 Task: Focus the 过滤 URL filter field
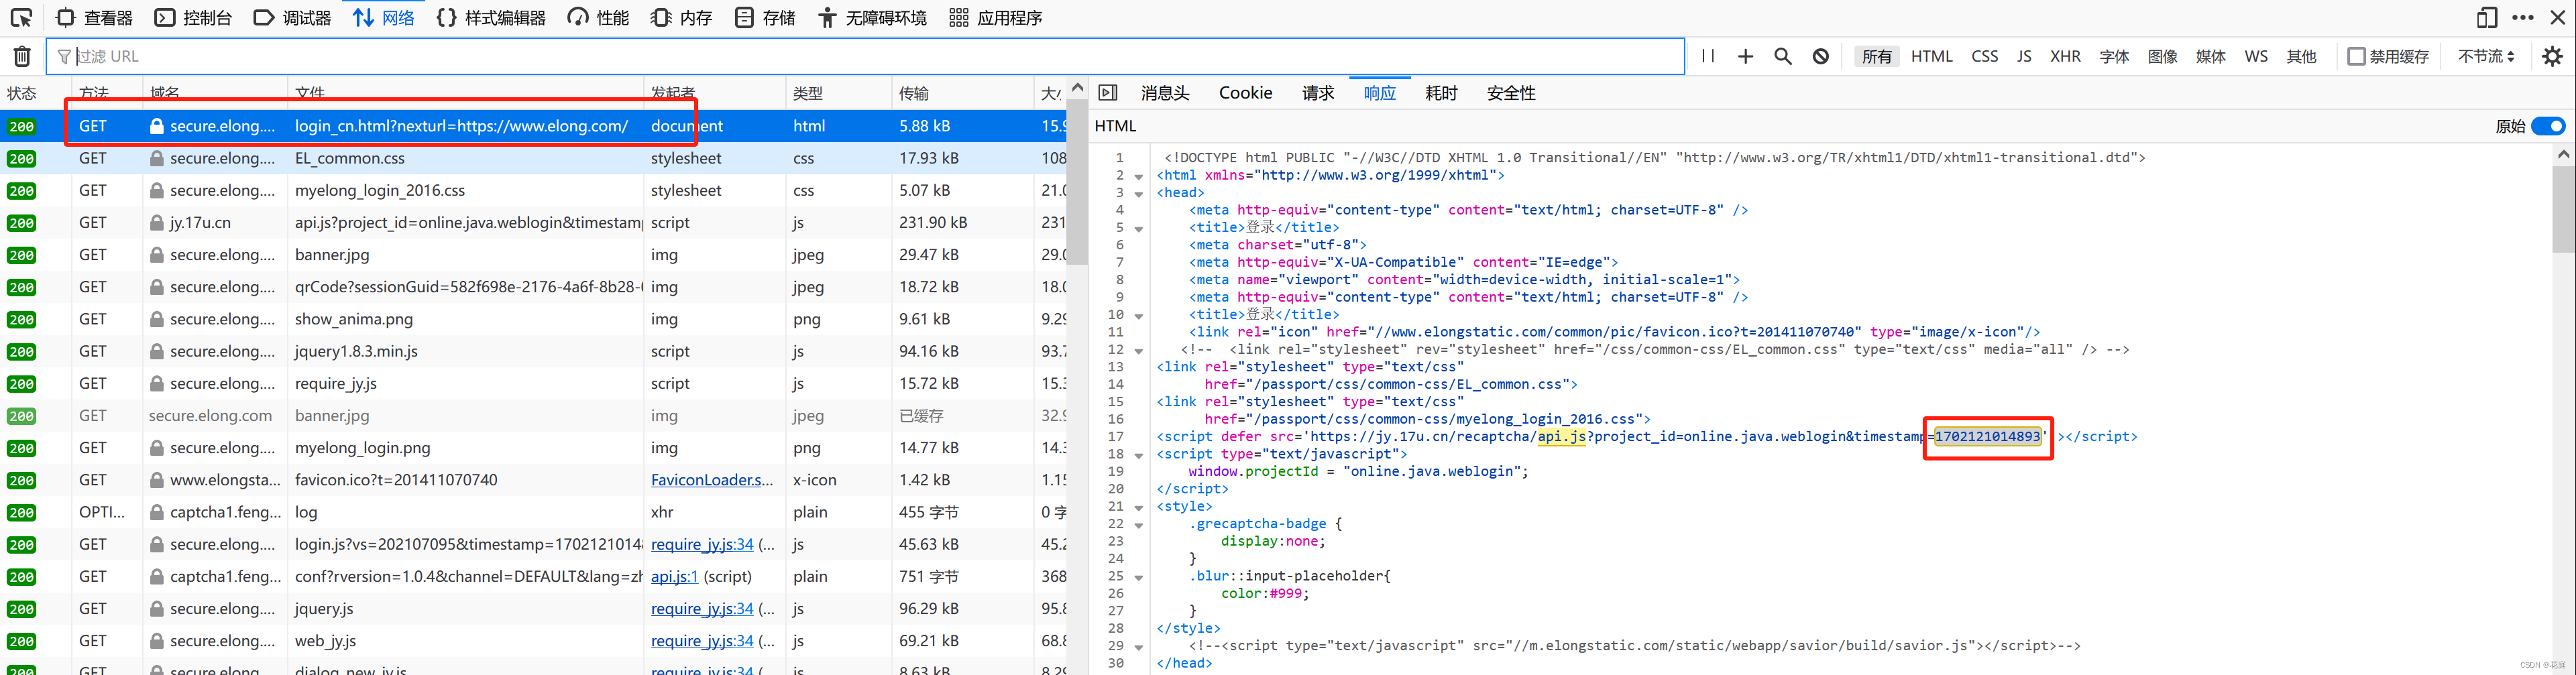[x=866, y=56]
